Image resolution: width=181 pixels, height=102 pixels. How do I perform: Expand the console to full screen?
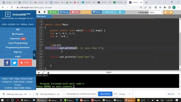(x=43, y=73)
